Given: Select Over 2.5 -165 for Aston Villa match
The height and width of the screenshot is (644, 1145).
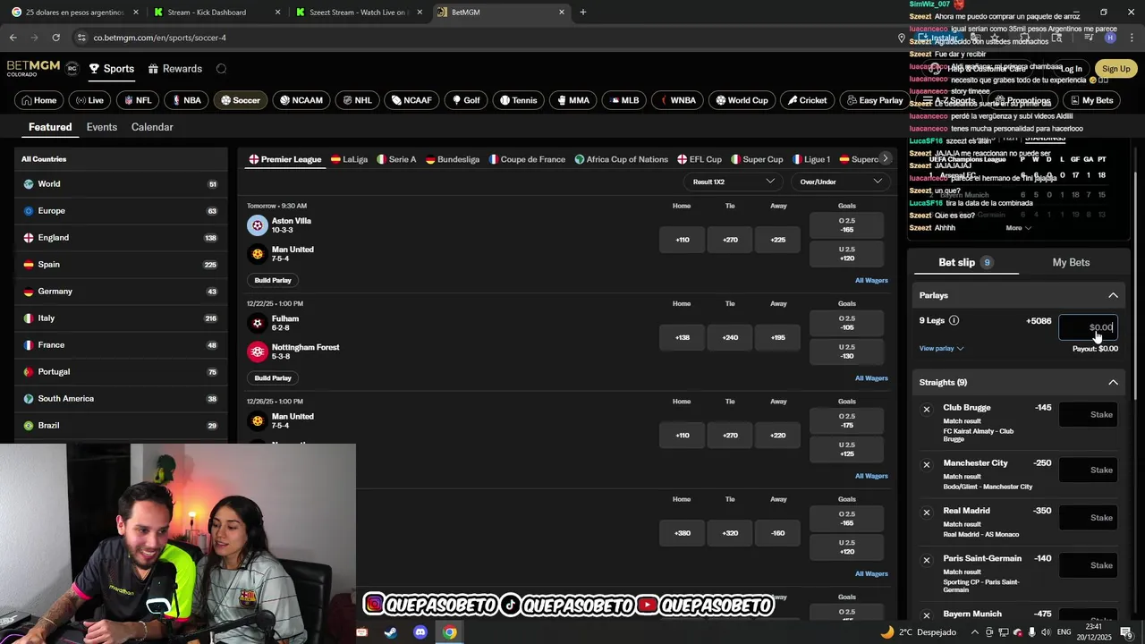Looking at the screenshot, I should [846, 225].
